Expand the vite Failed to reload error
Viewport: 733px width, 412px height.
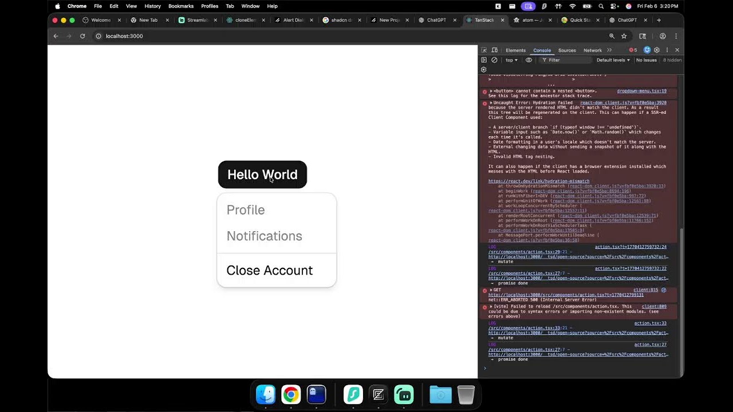(x=491, y=307)
